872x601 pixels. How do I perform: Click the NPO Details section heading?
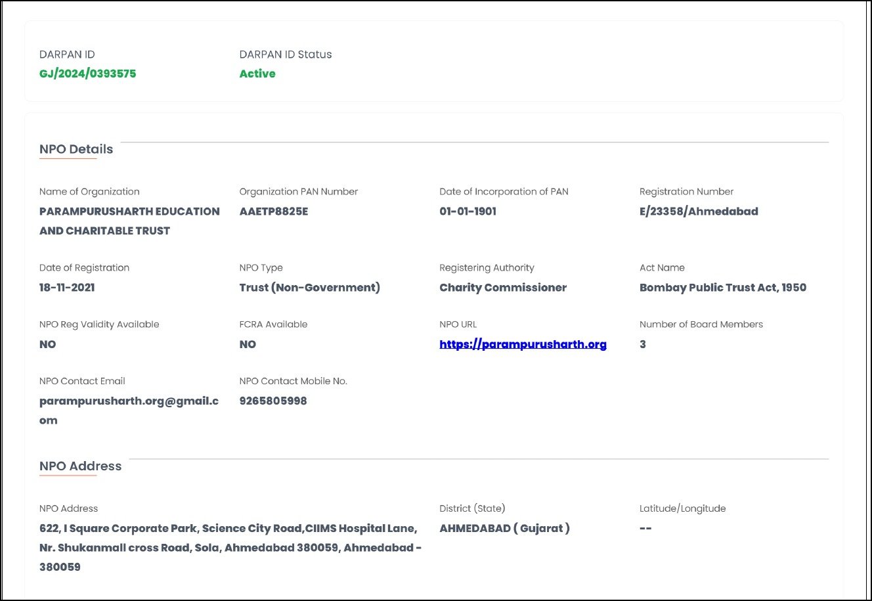click(76, 149)
